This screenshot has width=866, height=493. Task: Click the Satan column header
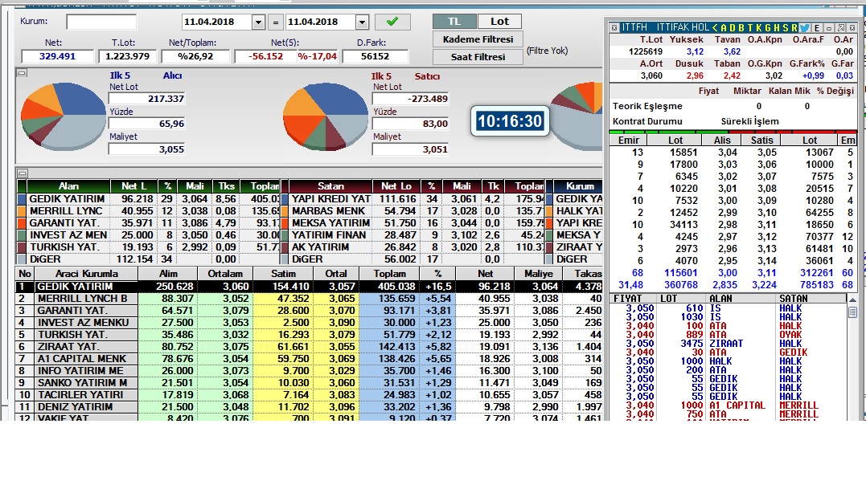click(x=330, y=186)
